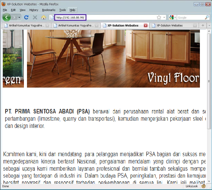The width and height of the screenshot is (212, 190).
Task: Open the View menu
Action: pyautogui.click(x=22, y=10)
